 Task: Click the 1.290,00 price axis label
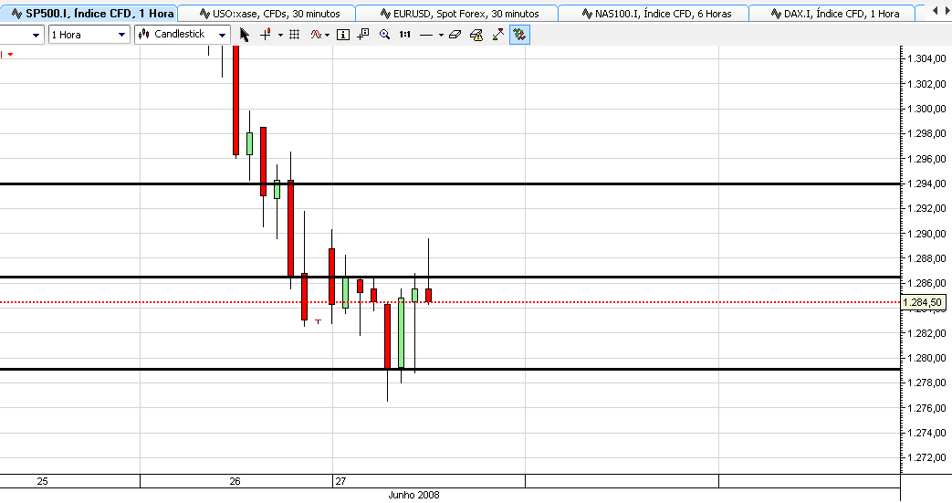click(926, 234)
